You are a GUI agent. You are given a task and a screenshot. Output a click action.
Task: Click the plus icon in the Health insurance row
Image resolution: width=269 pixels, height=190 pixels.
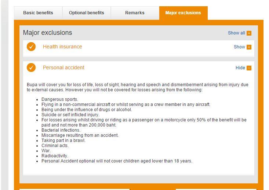[249, 47]
